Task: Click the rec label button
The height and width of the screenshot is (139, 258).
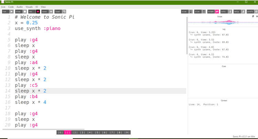Action: [32, 11]
